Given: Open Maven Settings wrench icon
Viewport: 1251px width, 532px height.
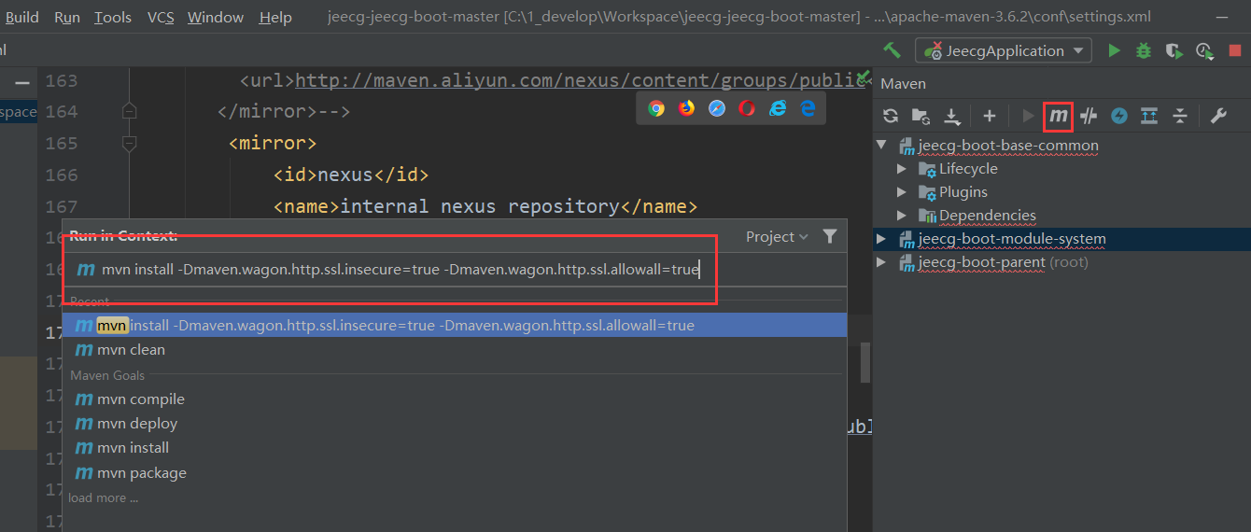Looking at the screenshot, I should coord(1218,116).
